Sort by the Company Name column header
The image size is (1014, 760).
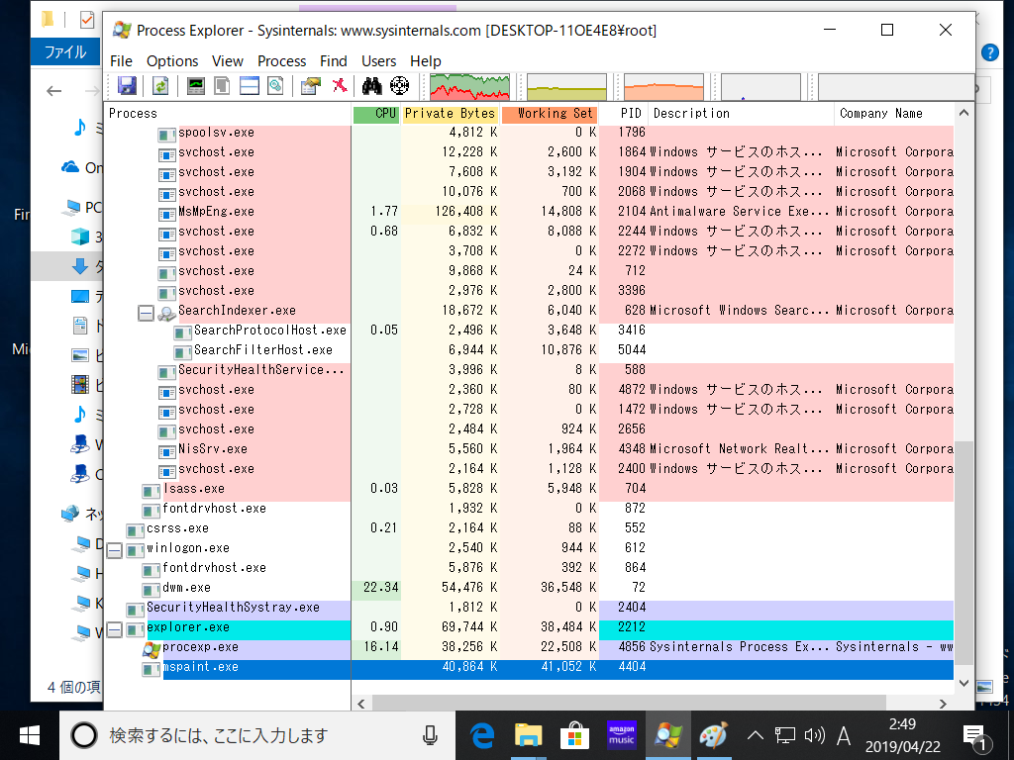point(894,113)
